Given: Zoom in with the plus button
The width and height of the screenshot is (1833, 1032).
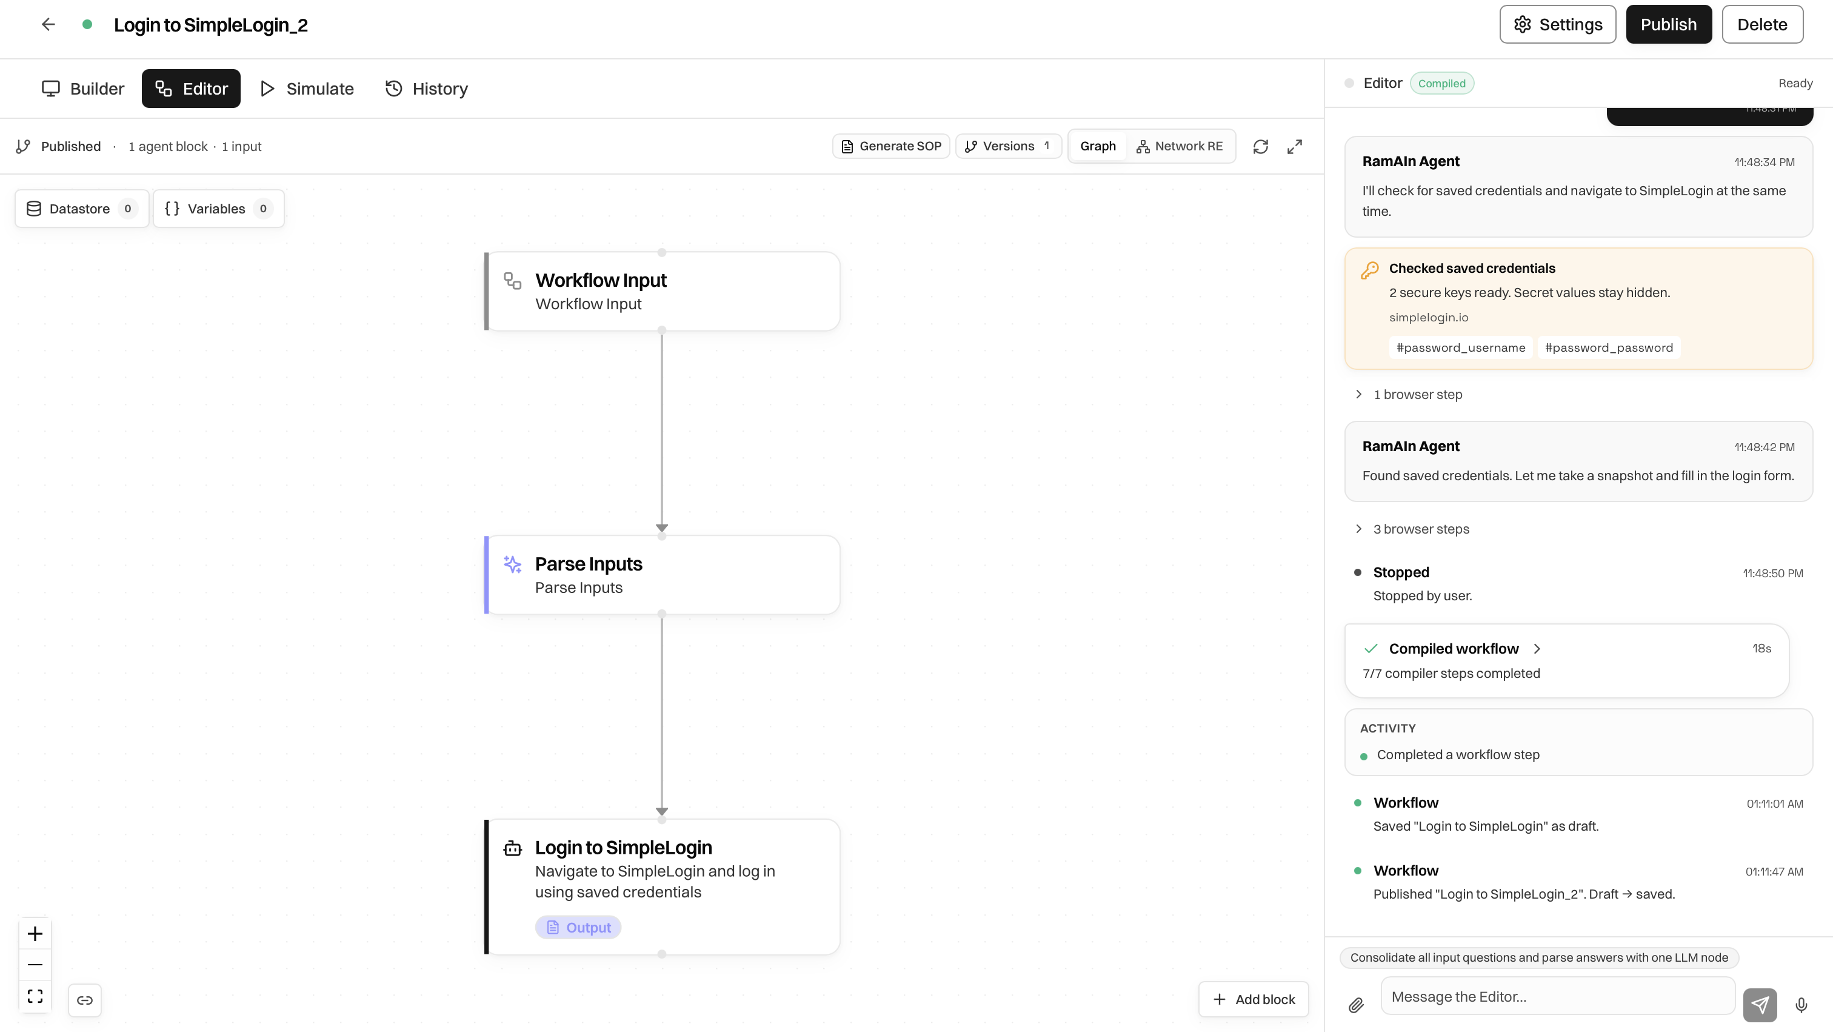Looking at the screenshot, I should [x=35, y=933].
